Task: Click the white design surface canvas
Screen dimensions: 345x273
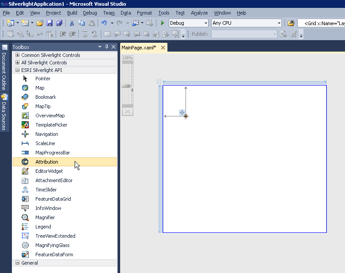Action: [245, 159]
